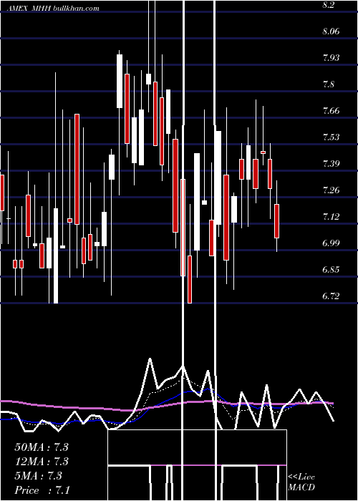Click the 6.72 price axis label
This screenshot has width=358, height=501.
331,296
